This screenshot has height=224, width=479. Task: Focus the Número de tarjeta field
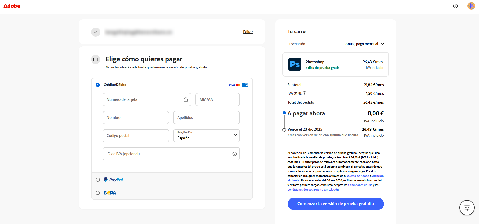(143, 99)
